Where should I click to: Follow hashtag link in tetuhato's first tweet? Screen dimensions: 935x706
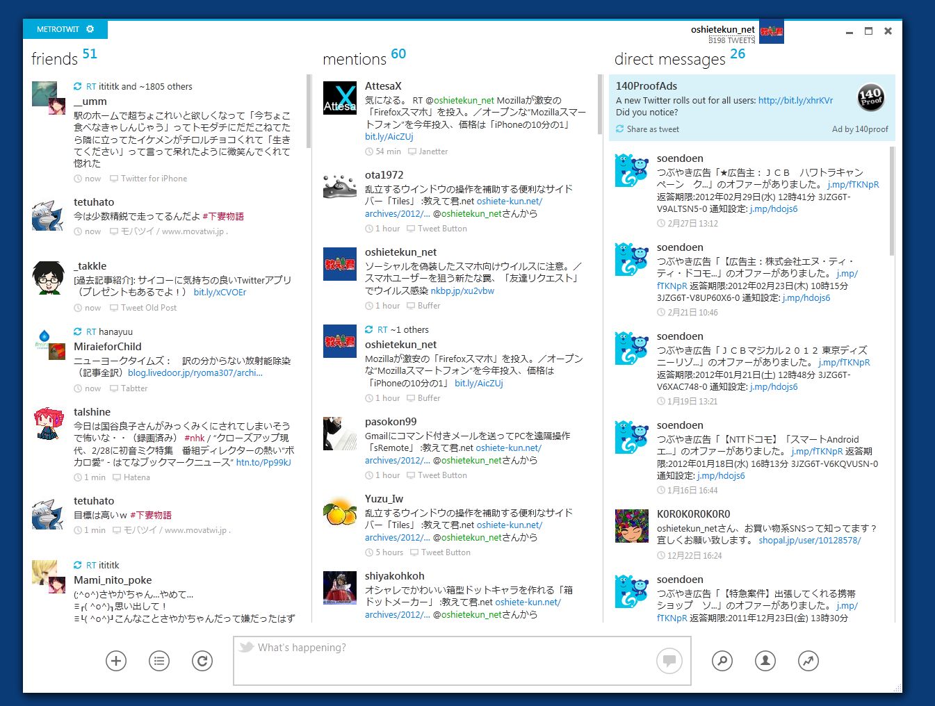[x=223, y=216]
